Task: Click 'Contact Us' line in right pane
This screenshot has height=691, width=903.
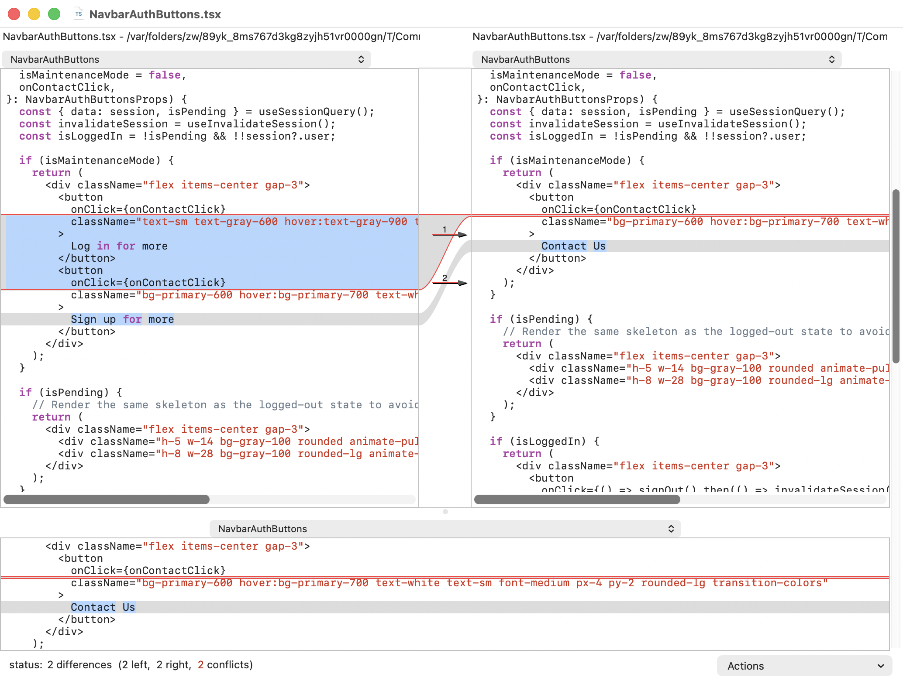Action: 573,246
